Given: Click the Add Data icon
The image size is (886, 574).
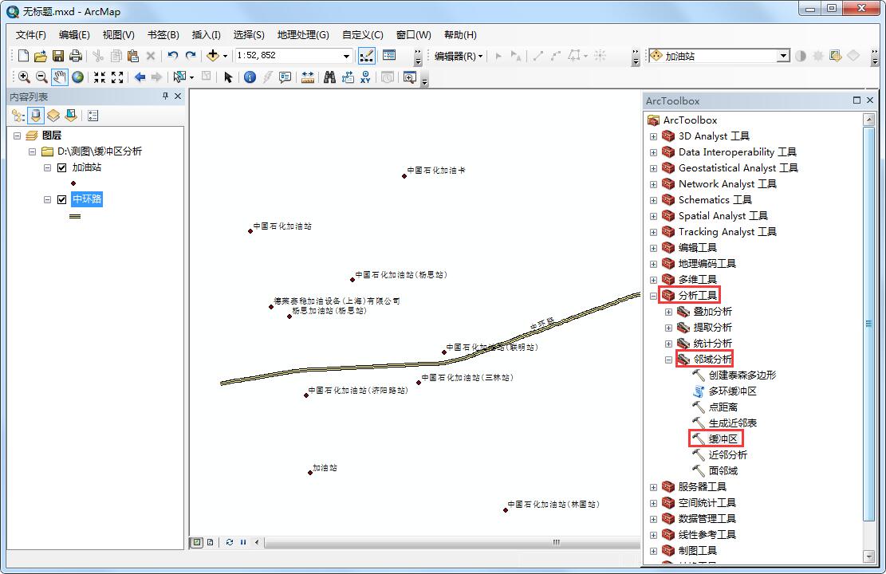Looking at the screenshot, I should pos(213,55).
